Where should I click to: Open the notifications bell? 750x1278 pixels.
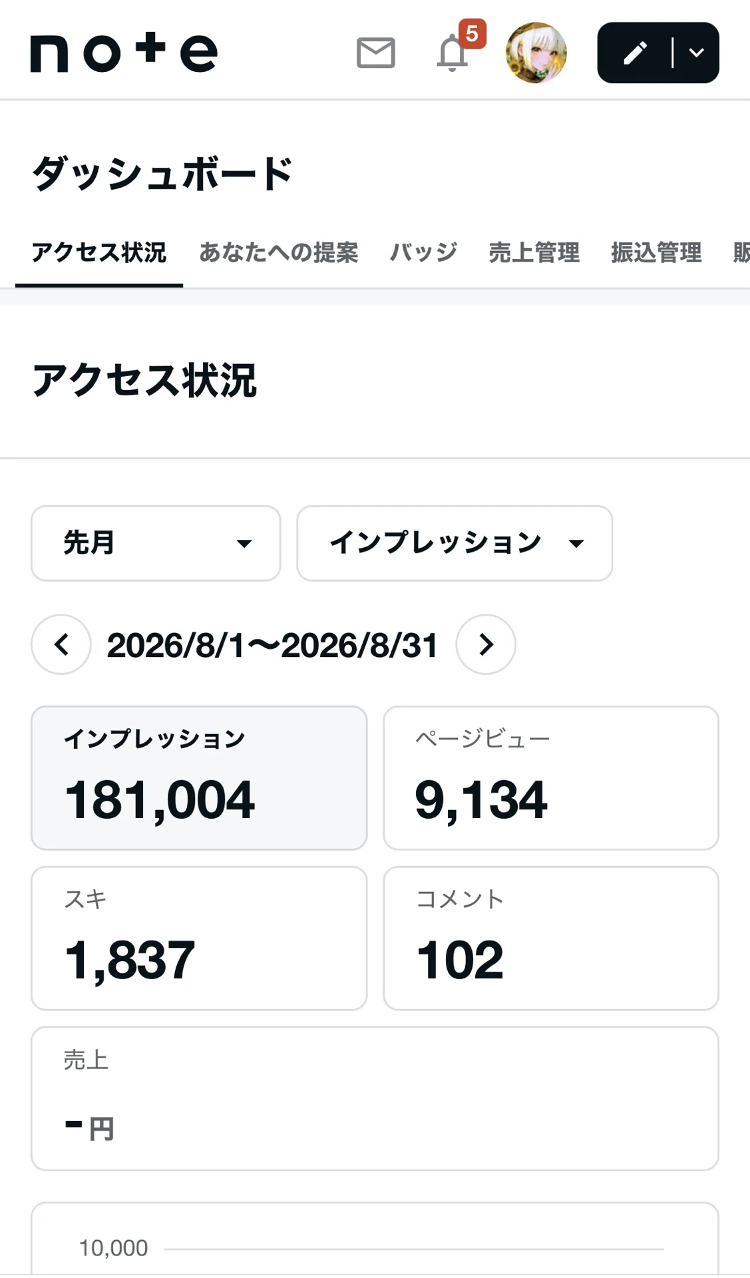coord(453,53)
